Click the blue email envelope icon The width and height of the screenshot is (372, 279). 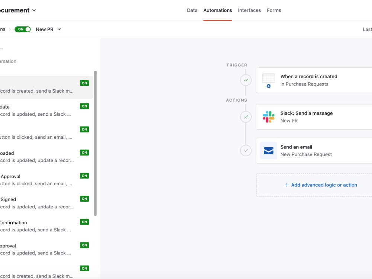[269, 150]
